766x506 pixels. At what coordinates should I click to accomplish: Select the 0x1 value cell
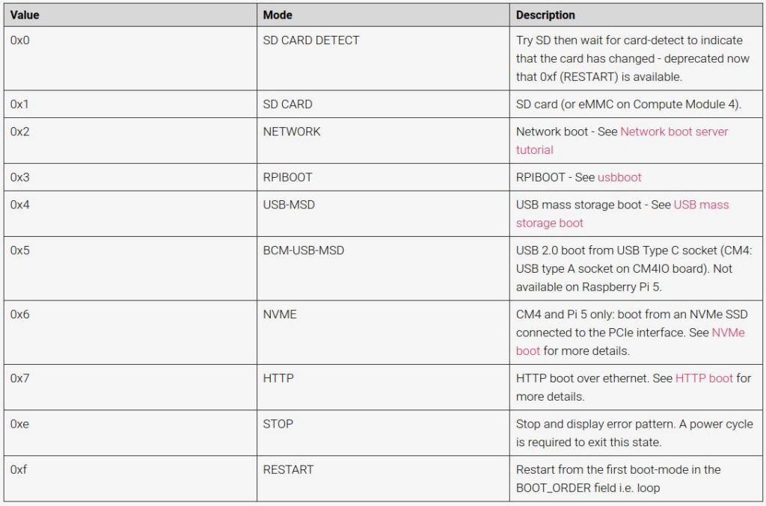point(130,104)
